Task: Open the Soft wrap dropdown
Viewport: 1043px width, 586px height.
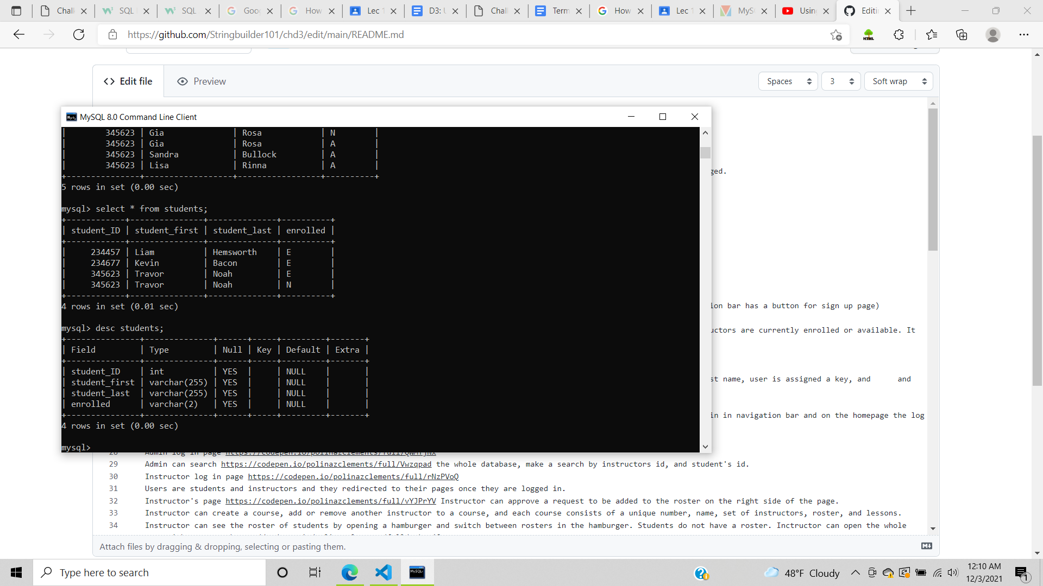Action: [899, 81]
